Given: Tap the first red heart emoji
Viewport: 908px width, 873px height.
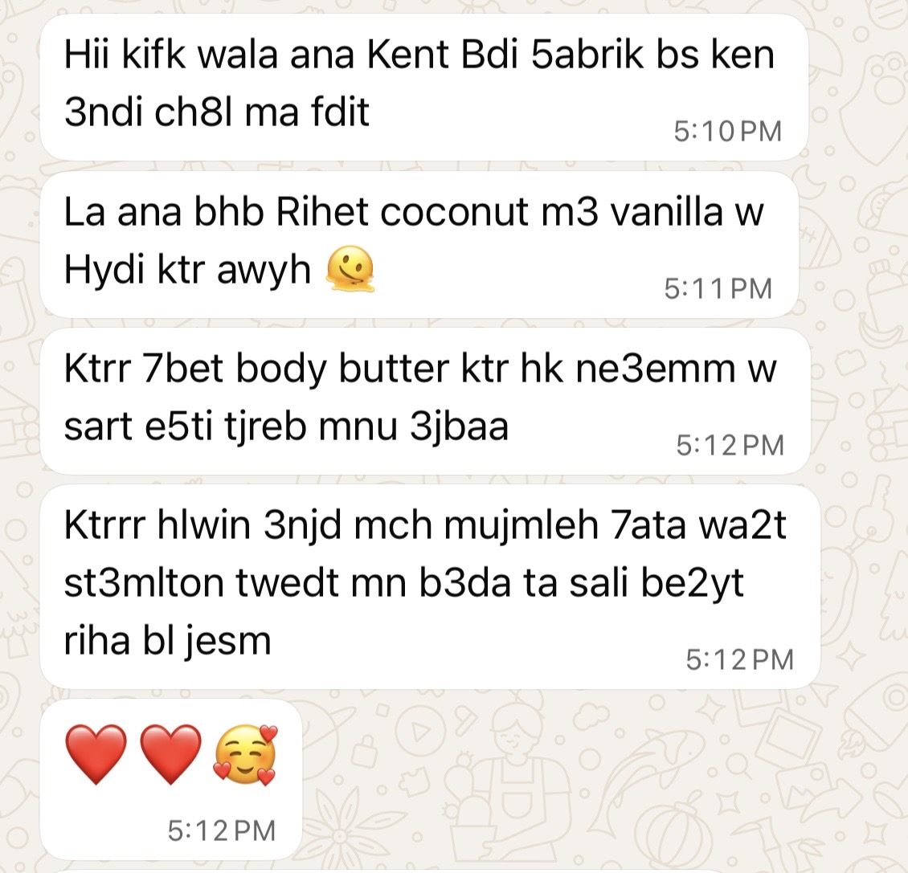Looking at the screenshot, I should coord(96,754).
